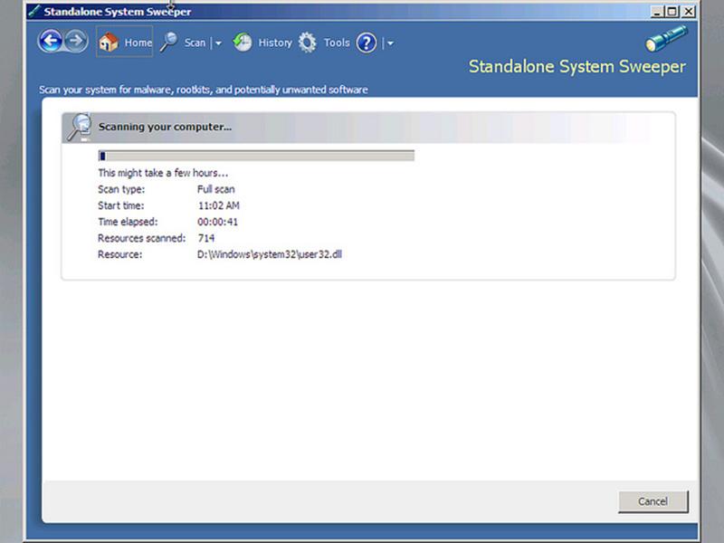Click the blue Help question mark icon
The width and height of the screenshot is (724, 543).
[x=367, y=43]
